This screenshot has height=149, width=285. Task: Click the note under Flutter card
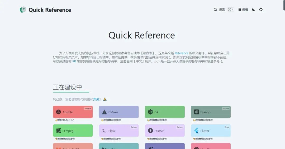coord(203,139)
